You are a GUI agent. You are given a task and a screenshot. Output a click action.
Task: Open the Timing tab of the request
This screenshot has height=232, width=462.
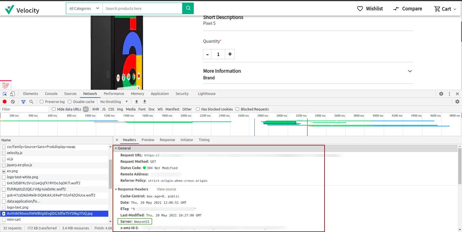point(204,140)
